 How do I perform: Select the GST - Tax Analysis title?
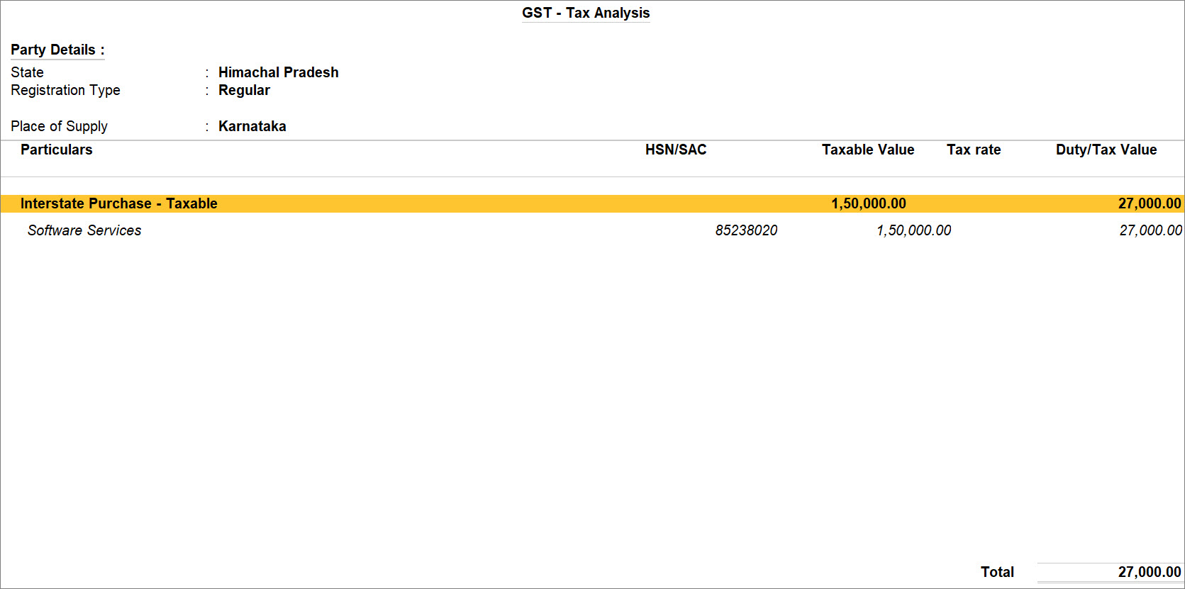coord(586,13)
